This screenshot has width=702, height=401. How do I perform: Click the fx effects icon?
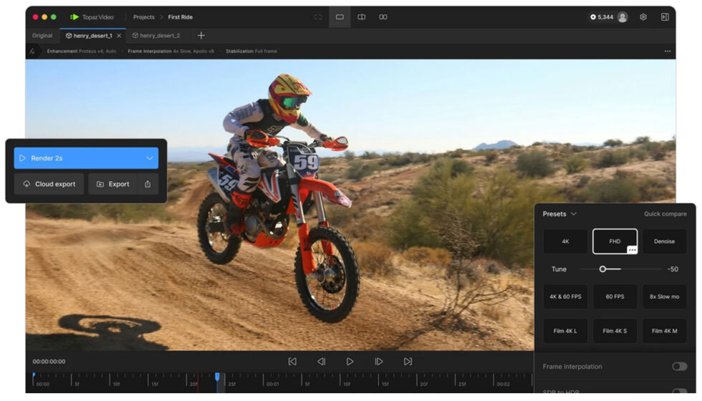[x=32, y=51]
